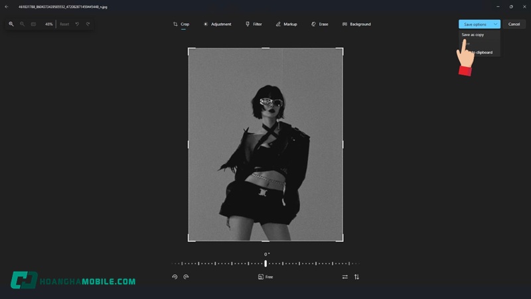Click the straighten angle slider handle

265,264
